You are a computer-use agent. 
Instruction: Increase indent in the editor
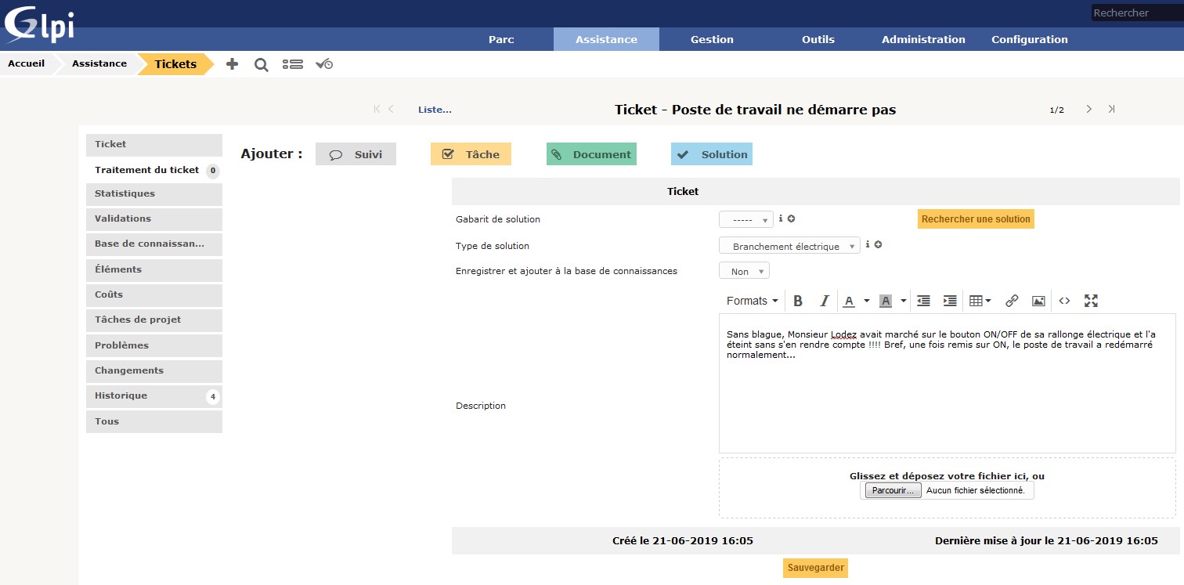[950, 301]
